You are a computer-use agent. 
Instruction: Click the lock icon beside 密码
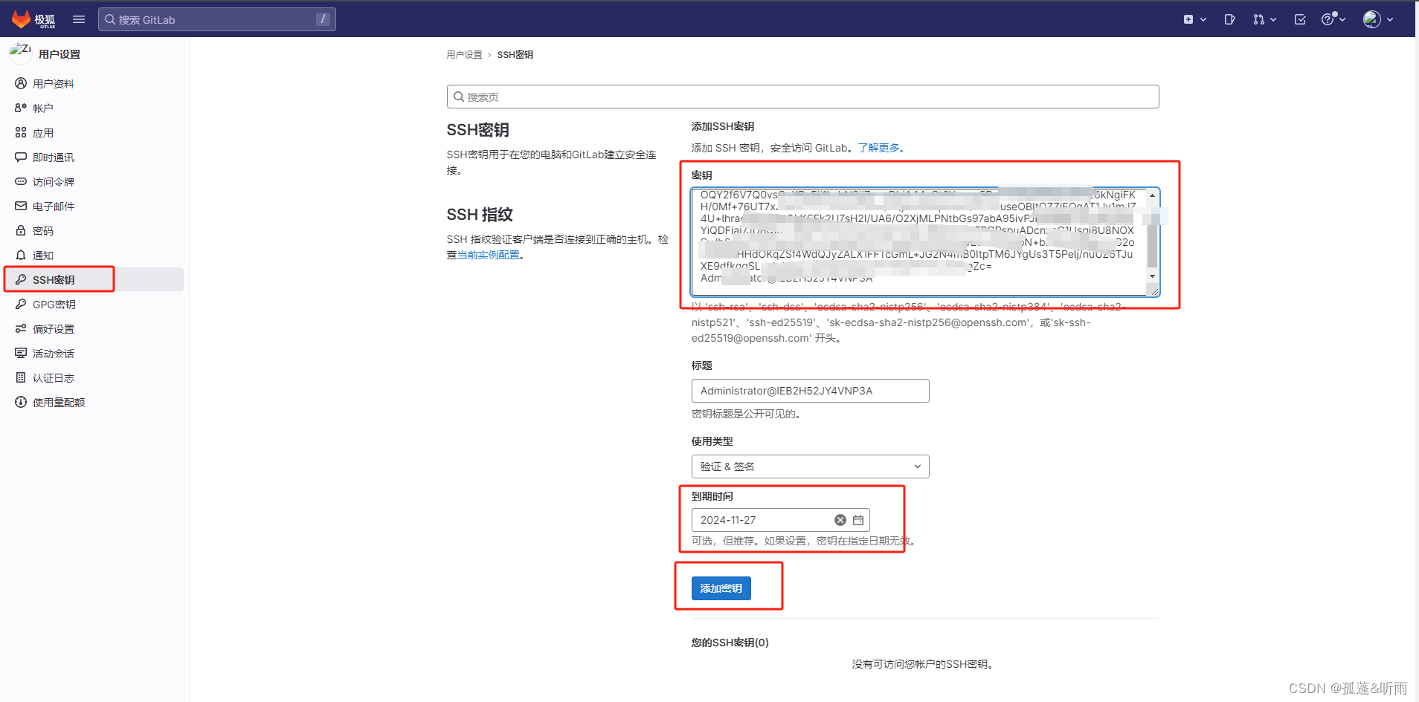pos(21,230)
